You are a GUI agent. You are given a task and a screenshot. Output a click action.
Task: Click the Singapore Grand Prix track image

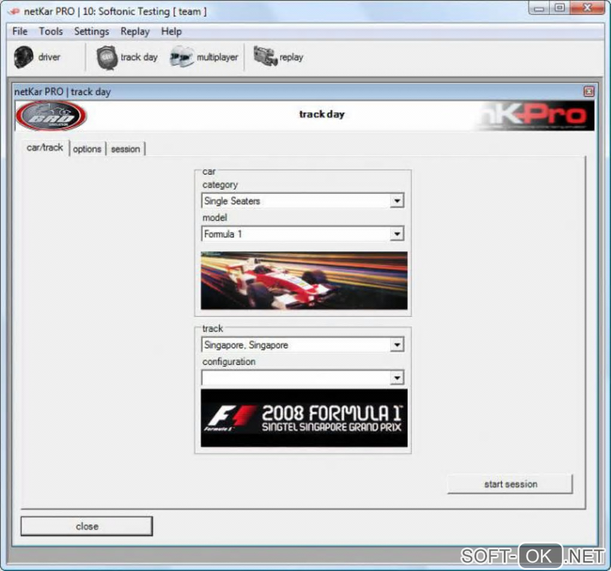coord(304,418)
